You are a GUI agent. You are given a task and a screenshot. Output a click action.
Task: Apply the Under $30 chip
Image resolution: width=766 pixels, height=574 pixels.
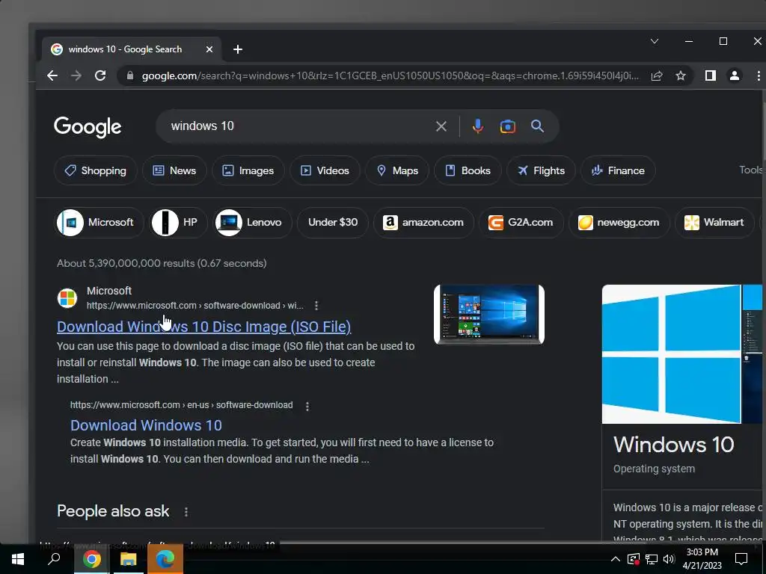click(333, 223)
